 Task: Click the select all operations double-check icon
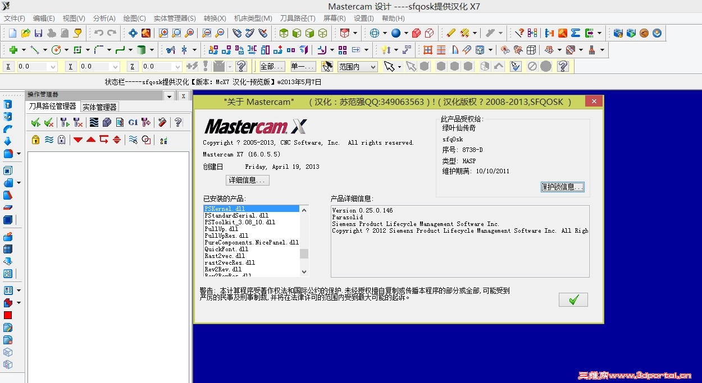pos(36,122)
